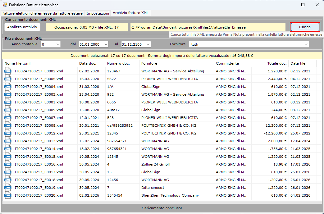Image resolution: width=324 pixels, height=214 pixels.
Task: Sort list by Data doc. column header
Action: point(91,63)
